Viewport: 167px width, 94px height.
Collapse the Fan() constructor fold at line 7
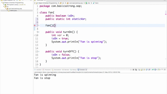coord(39,26)
